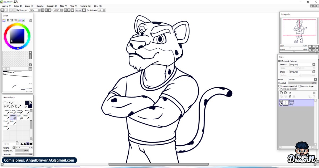Zoom out in the Navegador panel
The width and height of the screenshot is (319, 168).
310,46
